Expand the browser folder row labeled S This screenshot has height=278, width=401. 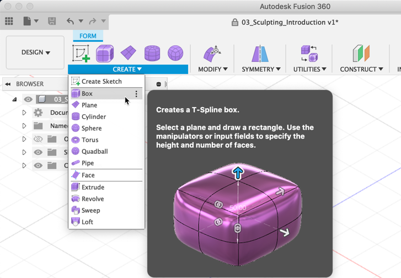click(x=24, y=152)
